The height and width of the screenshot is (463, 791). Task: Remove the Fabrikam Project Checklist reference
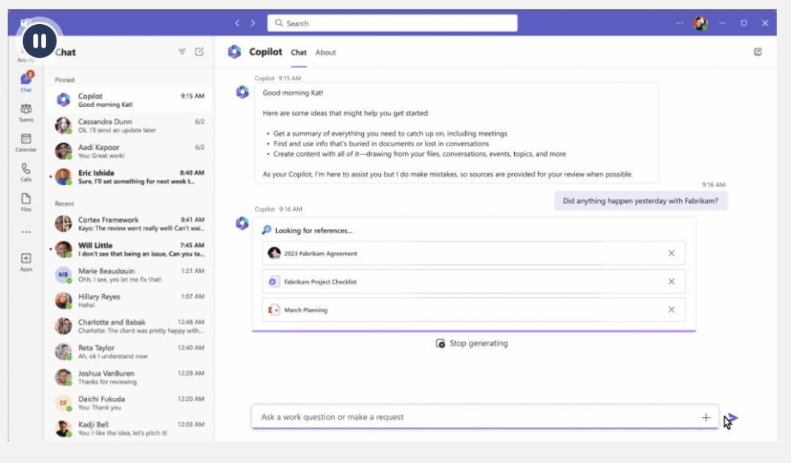pos(671,282)
